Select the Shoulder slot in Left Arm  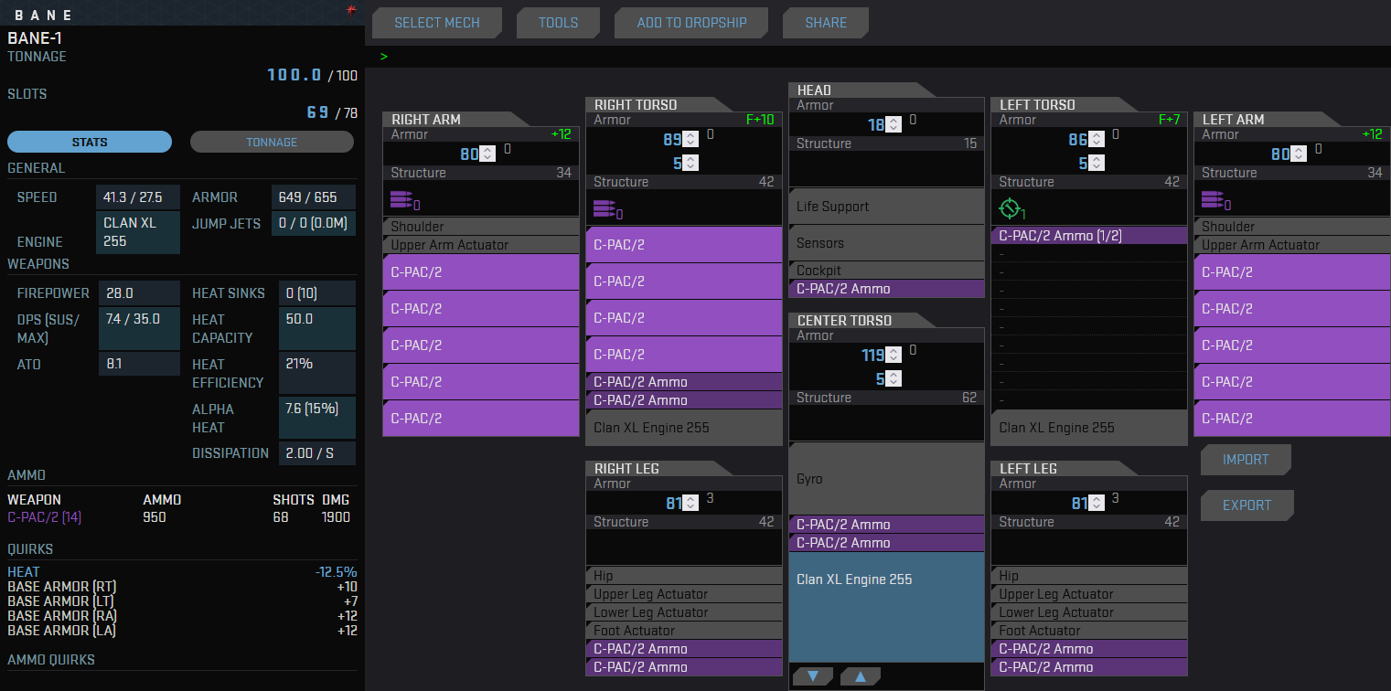click(x=1292, y=227)
